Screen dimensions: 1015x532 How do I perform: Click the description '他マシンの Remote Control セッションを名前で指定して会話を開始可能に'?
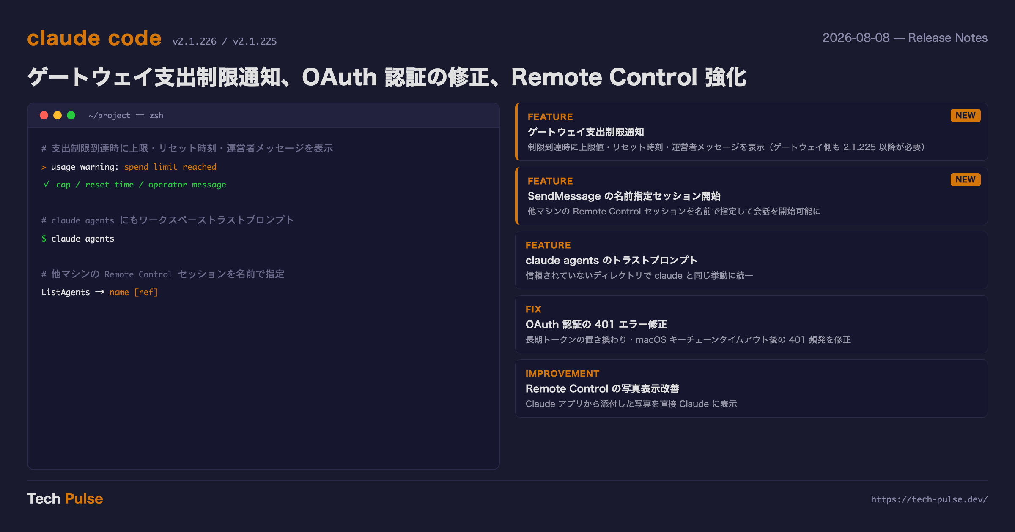coord(674,211)
